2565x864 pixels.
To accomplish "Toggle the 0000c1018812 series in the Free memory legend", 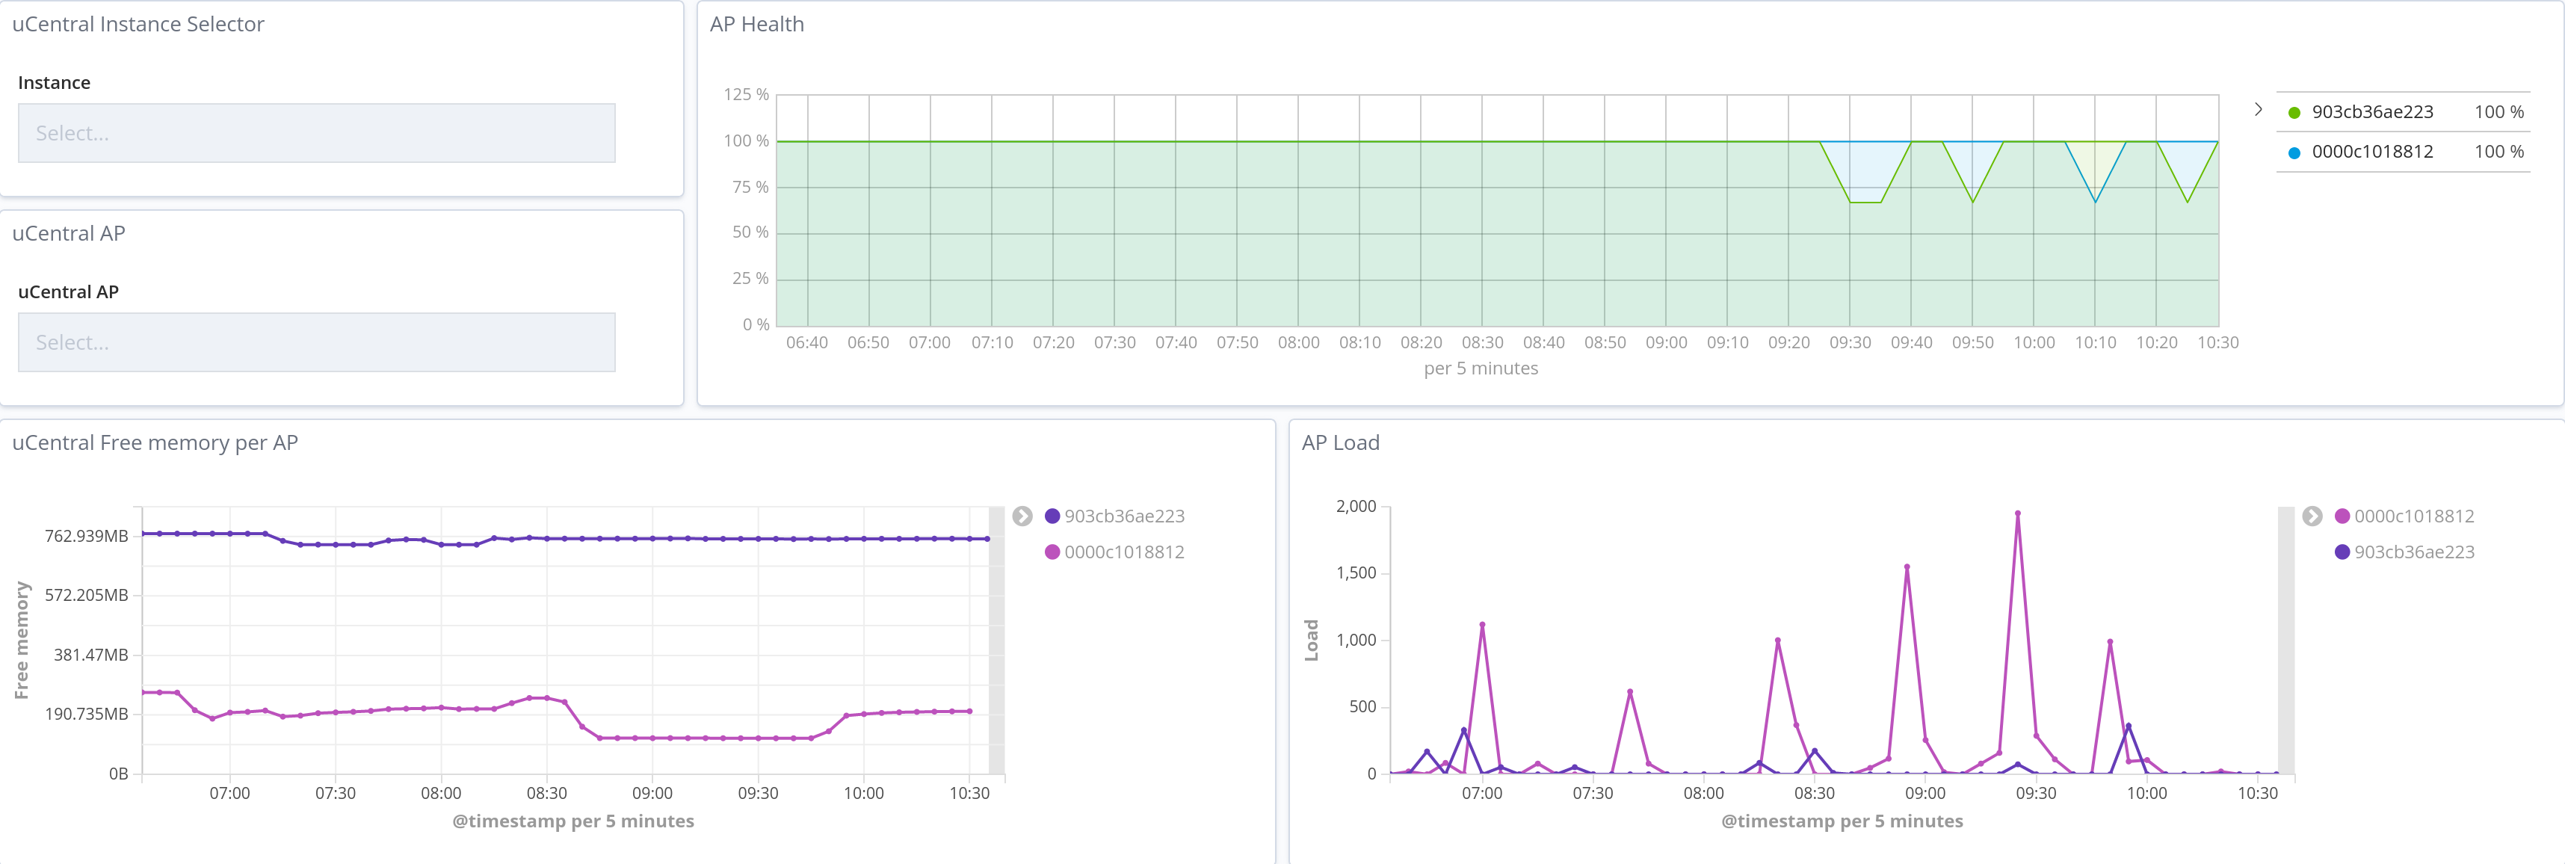I will pyautogui.click(x=1123, y=552).
